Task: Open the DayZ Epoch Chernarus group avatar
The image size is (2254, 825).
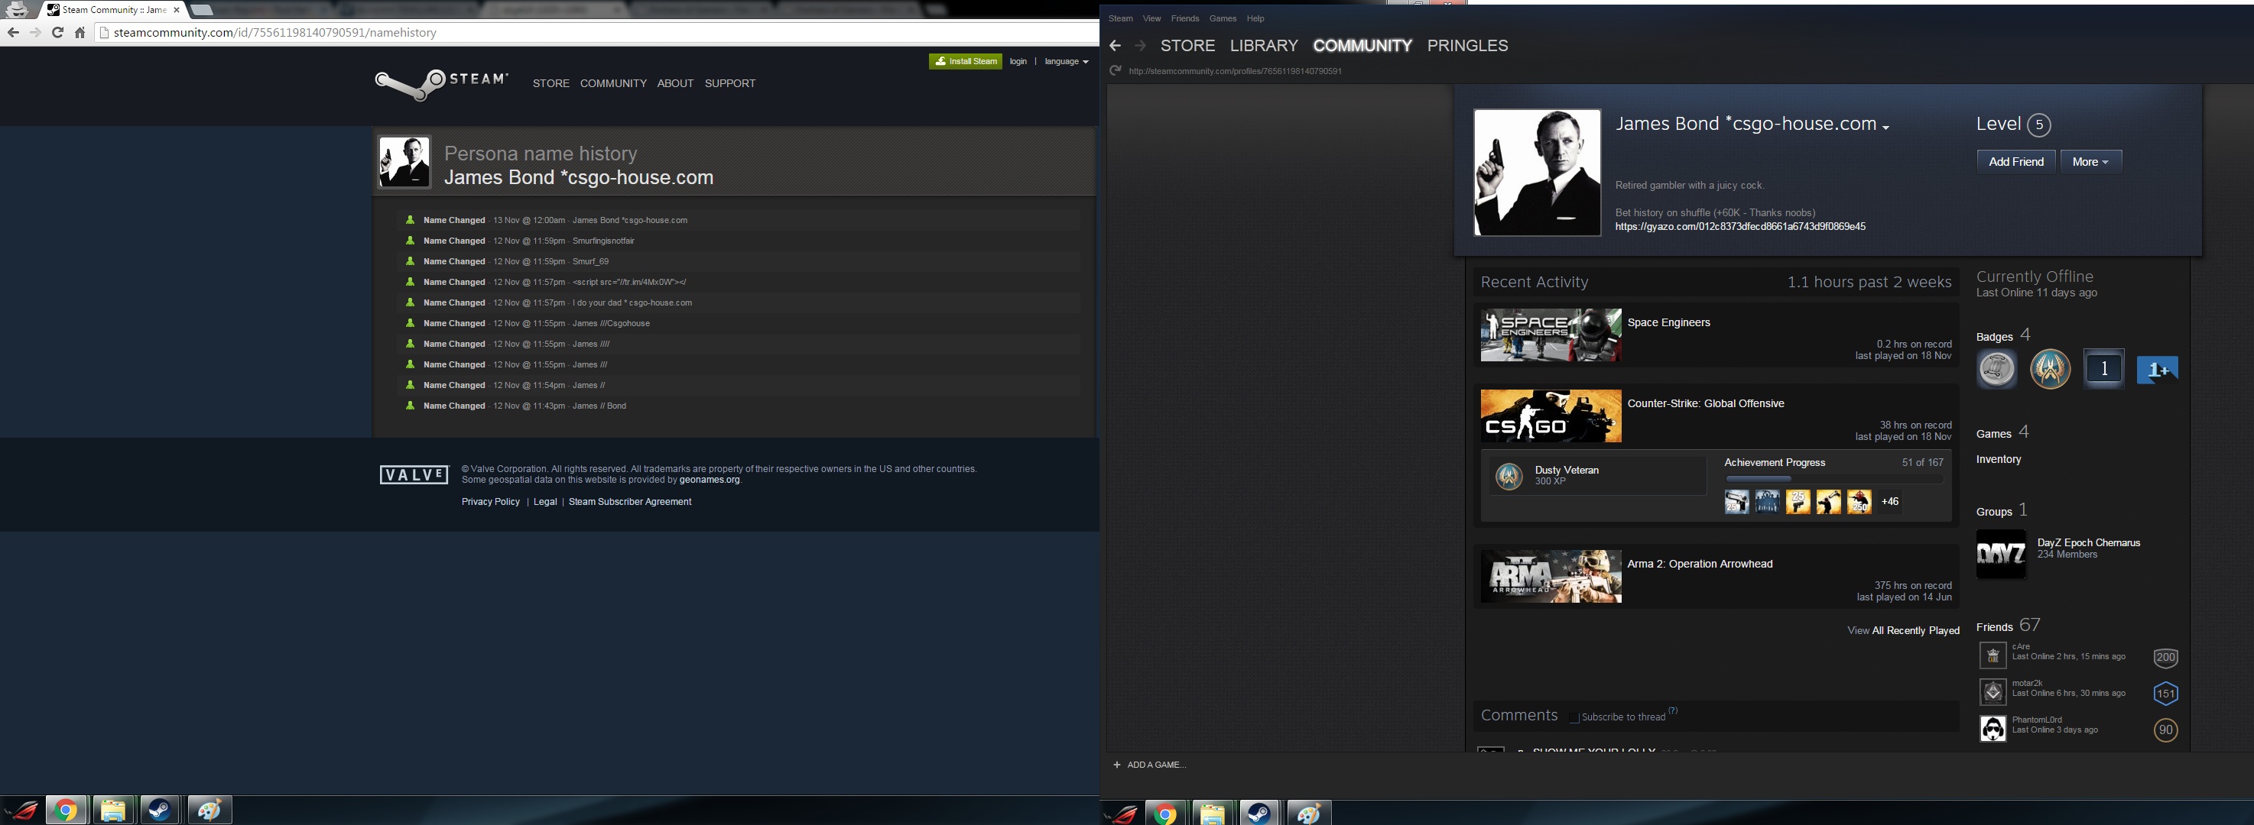Action: coord(2001,554)
